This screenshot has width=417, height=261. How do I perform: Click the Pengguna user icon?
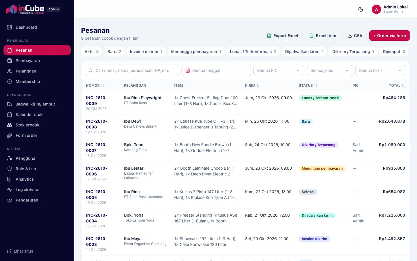[10, 158]
